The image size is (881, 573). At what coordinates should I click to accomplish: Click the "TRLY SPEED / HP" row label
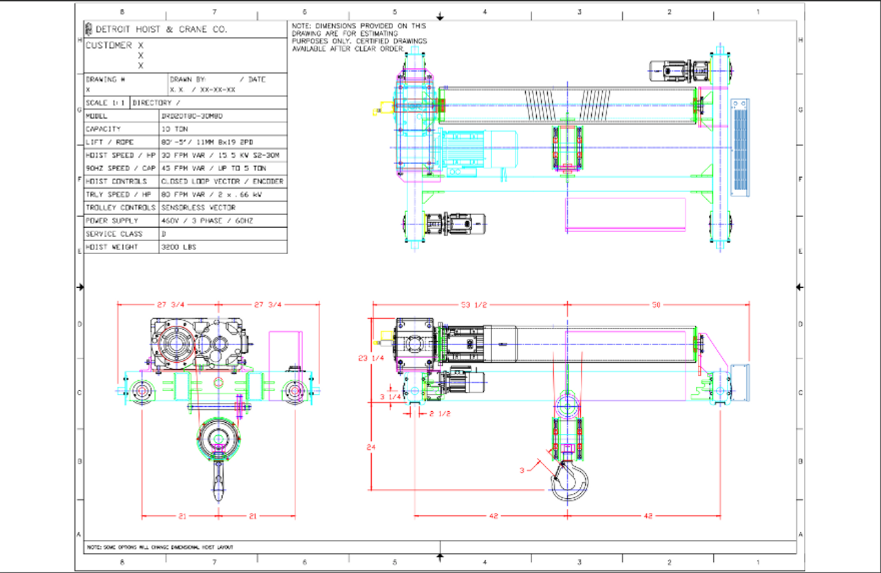click(x=118, y=195)
